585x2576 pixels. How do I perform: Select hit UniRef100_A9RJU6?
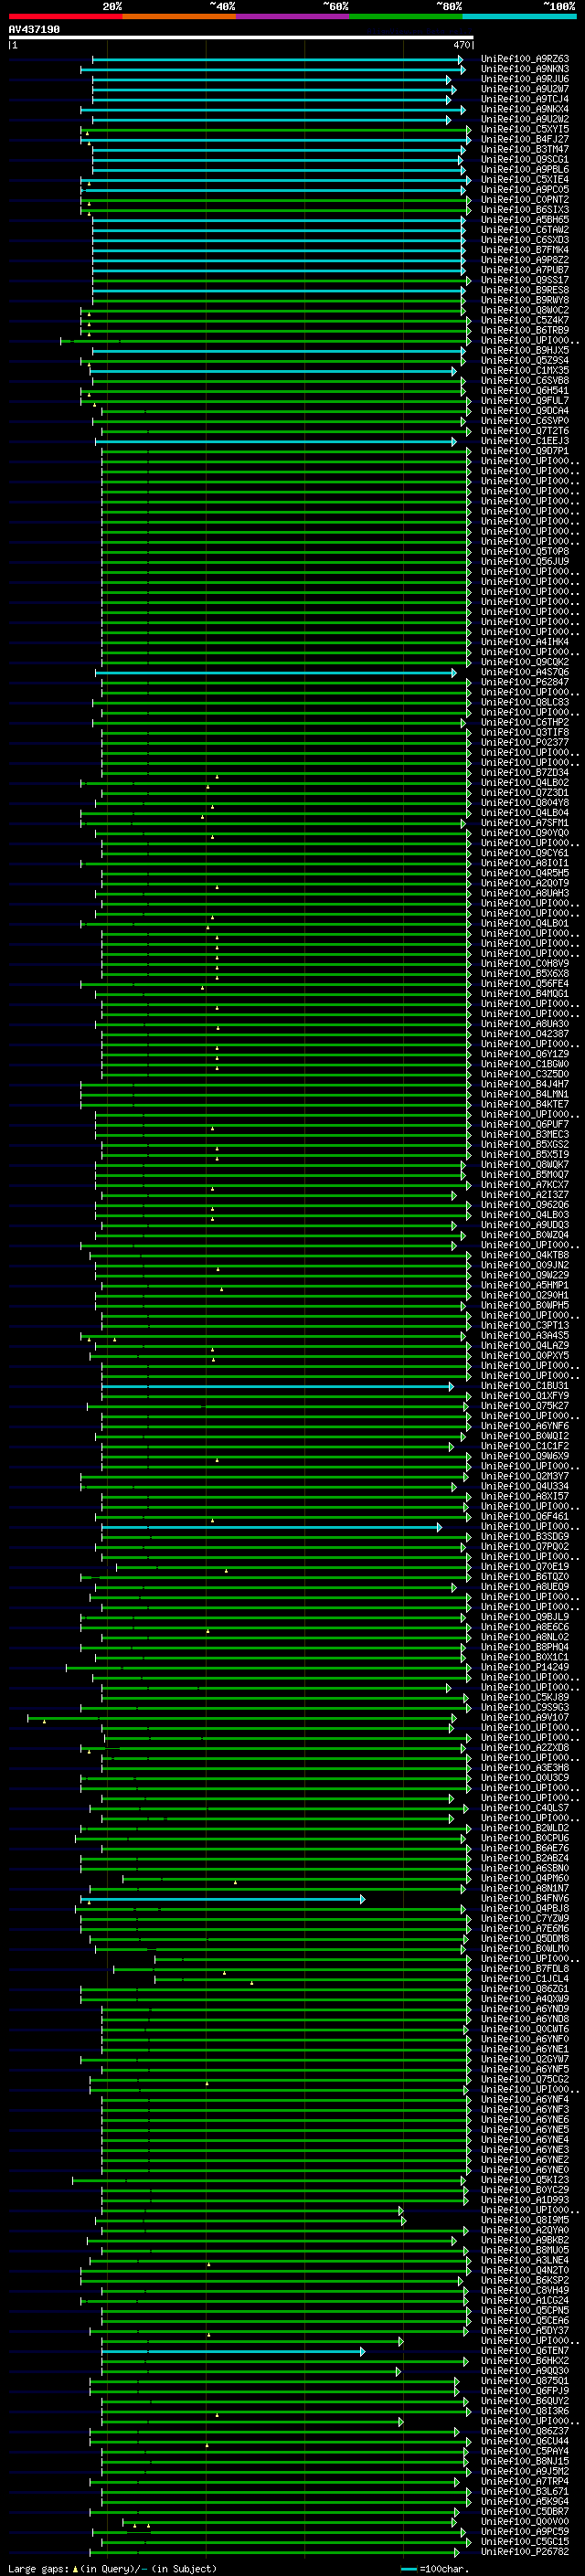point(525,79)
